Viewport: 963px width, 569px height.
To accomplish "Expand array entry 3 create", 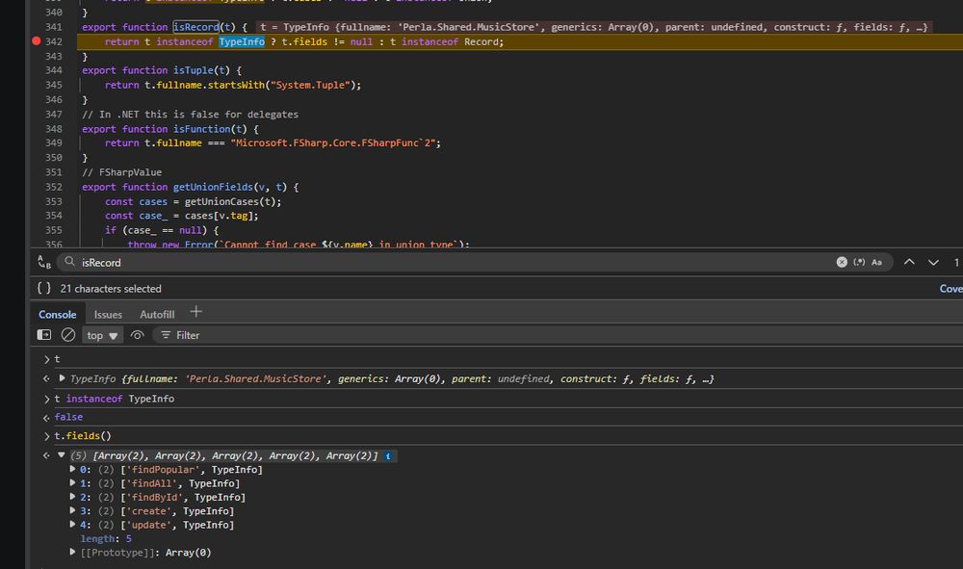I will [72, 510].
